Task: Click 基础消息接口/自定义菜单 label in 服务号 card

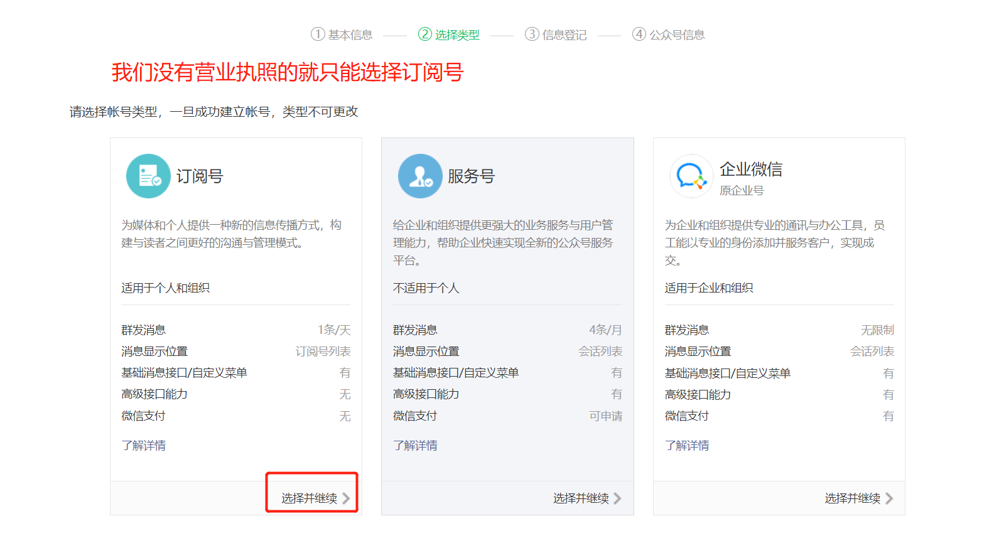Action: pos(456,373)
